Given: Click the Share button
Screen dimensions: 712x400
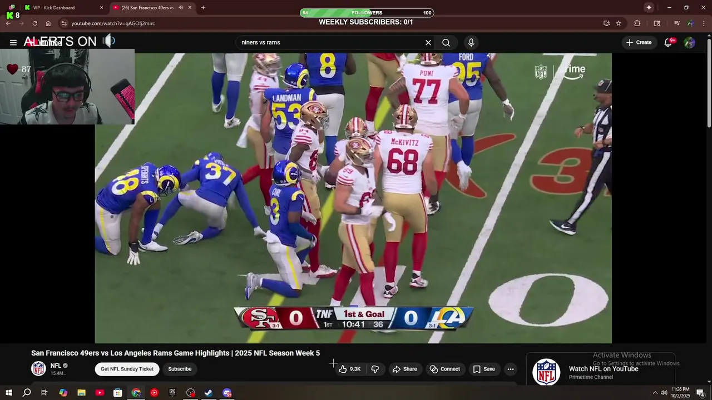Looking at the screenshot, I should [404, 369].
